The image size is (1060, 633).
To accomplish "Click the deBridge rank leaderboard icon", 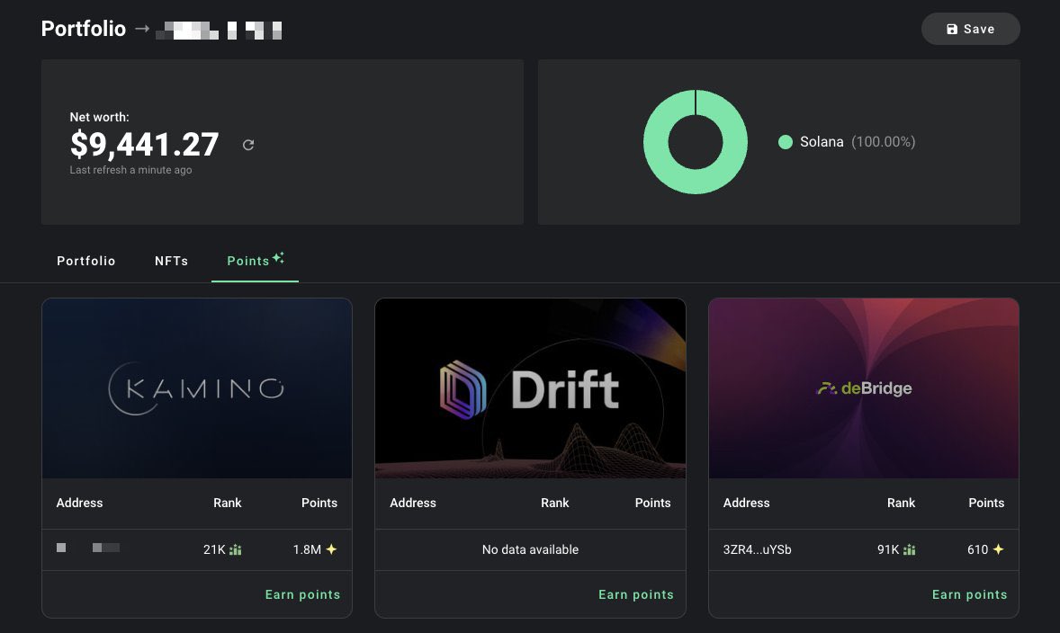I will pyautogui.click(x=909, y=550).
